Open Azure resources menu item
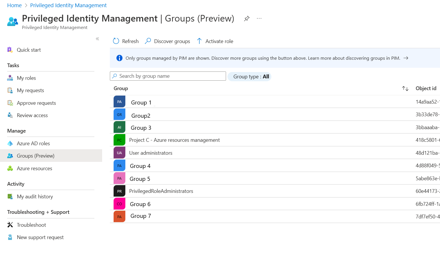The width and height of the screenshot is (440, 254). (34, 168)
